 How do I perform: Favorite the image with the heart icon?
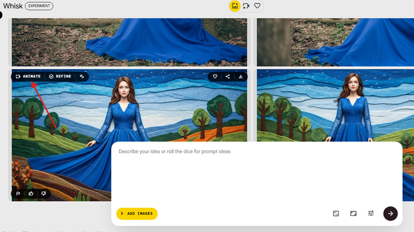point(215,76)
